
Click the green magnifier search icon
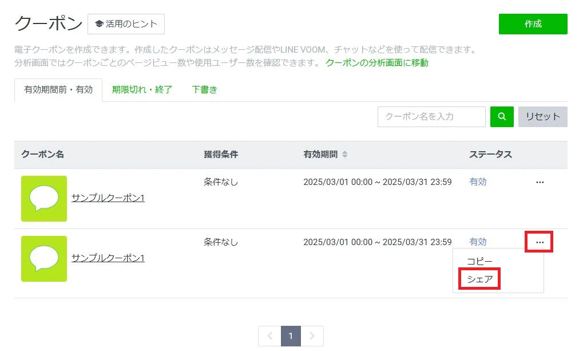pyautogui.click(x=502, y=116)
